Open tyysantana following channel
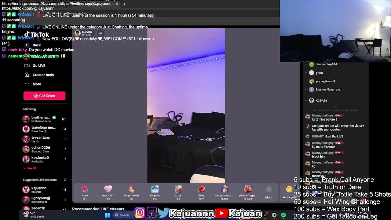Image resolution: width=391 pixels, height=220 pixels. (44, 139)
